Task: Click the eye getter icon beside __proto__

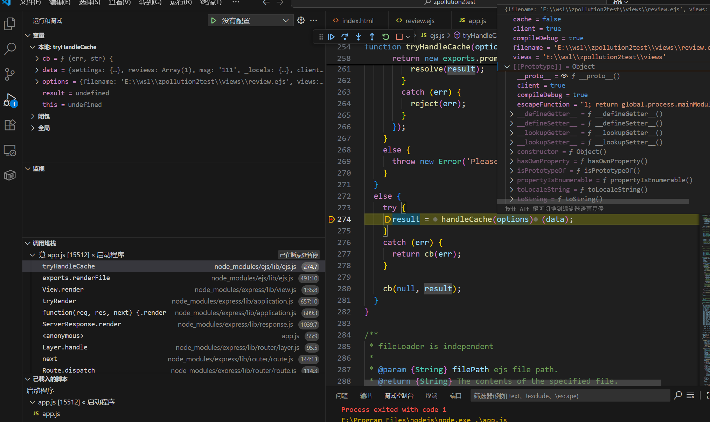Action: (x=564, y=76)
